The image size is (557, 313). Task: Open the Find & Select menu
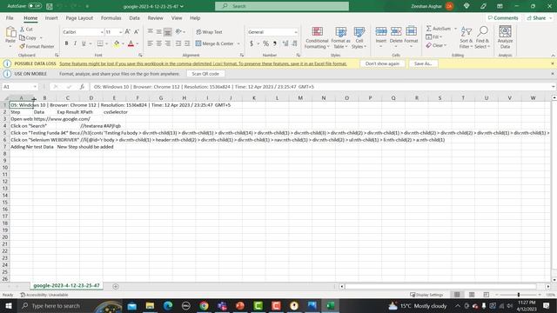click(x=482, y=37)
